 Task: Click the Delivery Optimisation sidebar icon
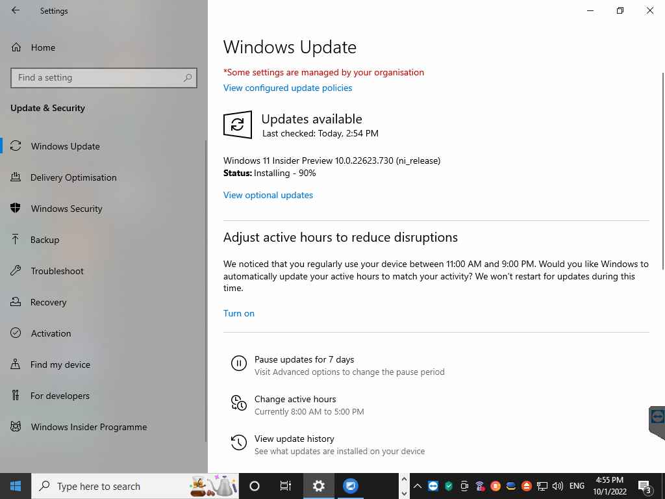click(16, 177)
